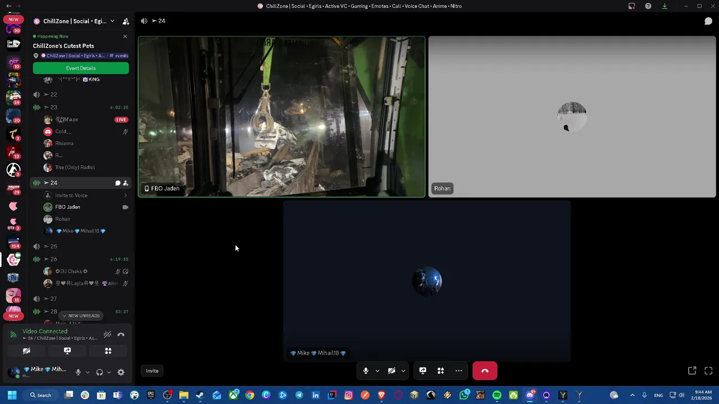Select Blaze user with LIVE badge
Viewport: 719px width, 404px height.
86,120
